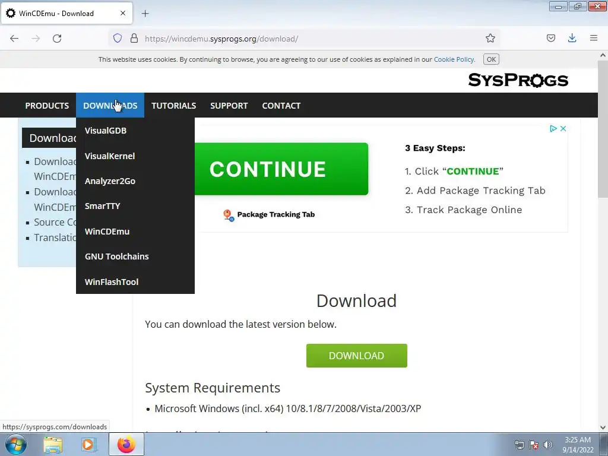Open the Cookie Policy link

pos(454,59)
